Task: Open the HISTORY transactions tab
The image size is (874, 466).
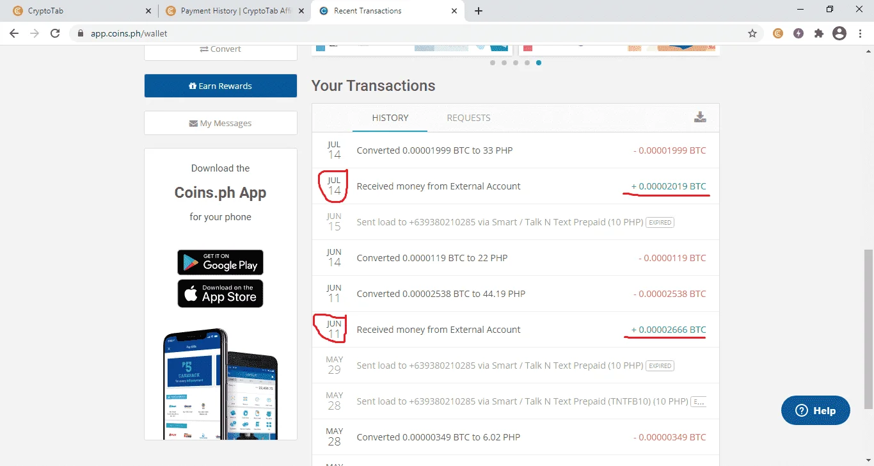Action: coord(390,118)
